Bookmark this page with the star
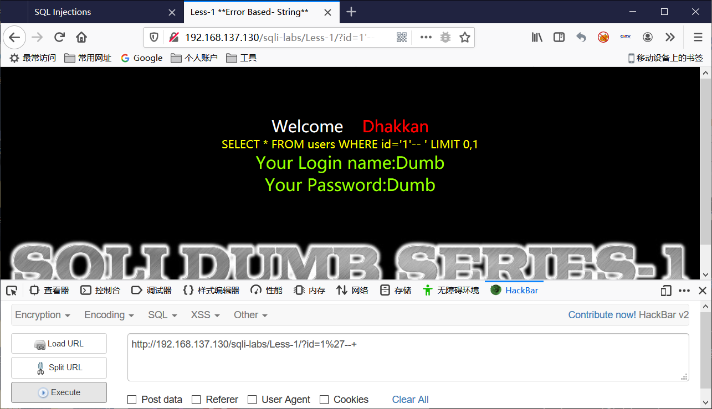The image size is (712, 409). (x=465, y=37)
